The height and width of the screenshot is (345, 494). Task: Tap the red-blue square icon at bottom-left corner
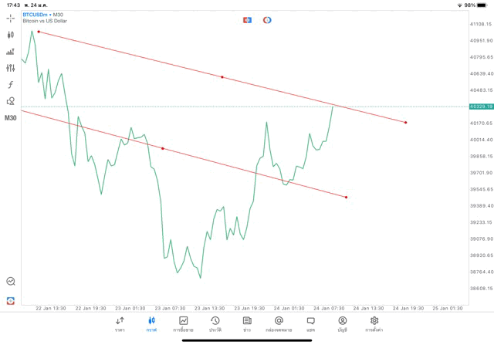[x=11, y=300]
